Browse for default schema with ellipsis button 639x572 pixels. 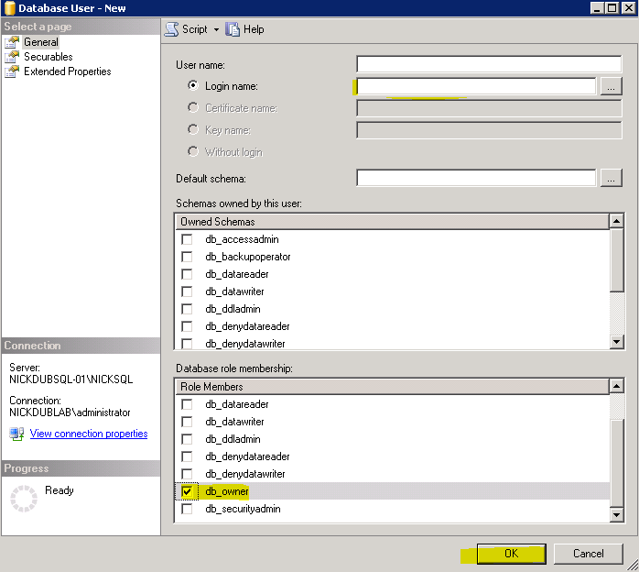(611, 179)
